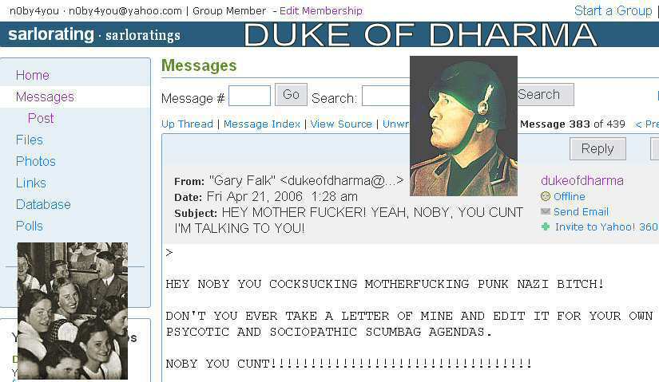Image resolution: width=659 pixels, height=382 pixels.
Task: Click the Search text box
Action: click(x=386, y=96)
